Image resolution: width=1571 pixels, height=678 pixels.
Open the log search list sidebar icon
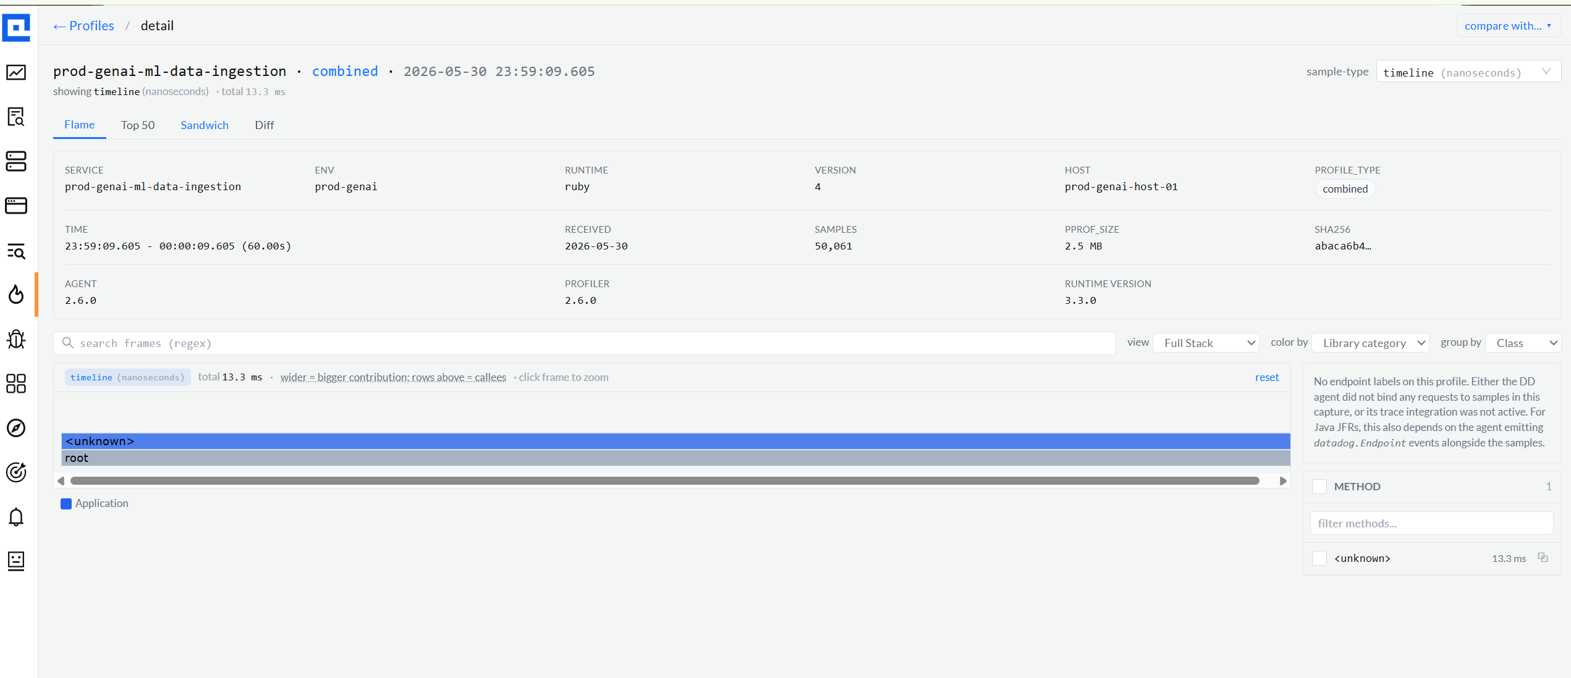tap(16, 251)
